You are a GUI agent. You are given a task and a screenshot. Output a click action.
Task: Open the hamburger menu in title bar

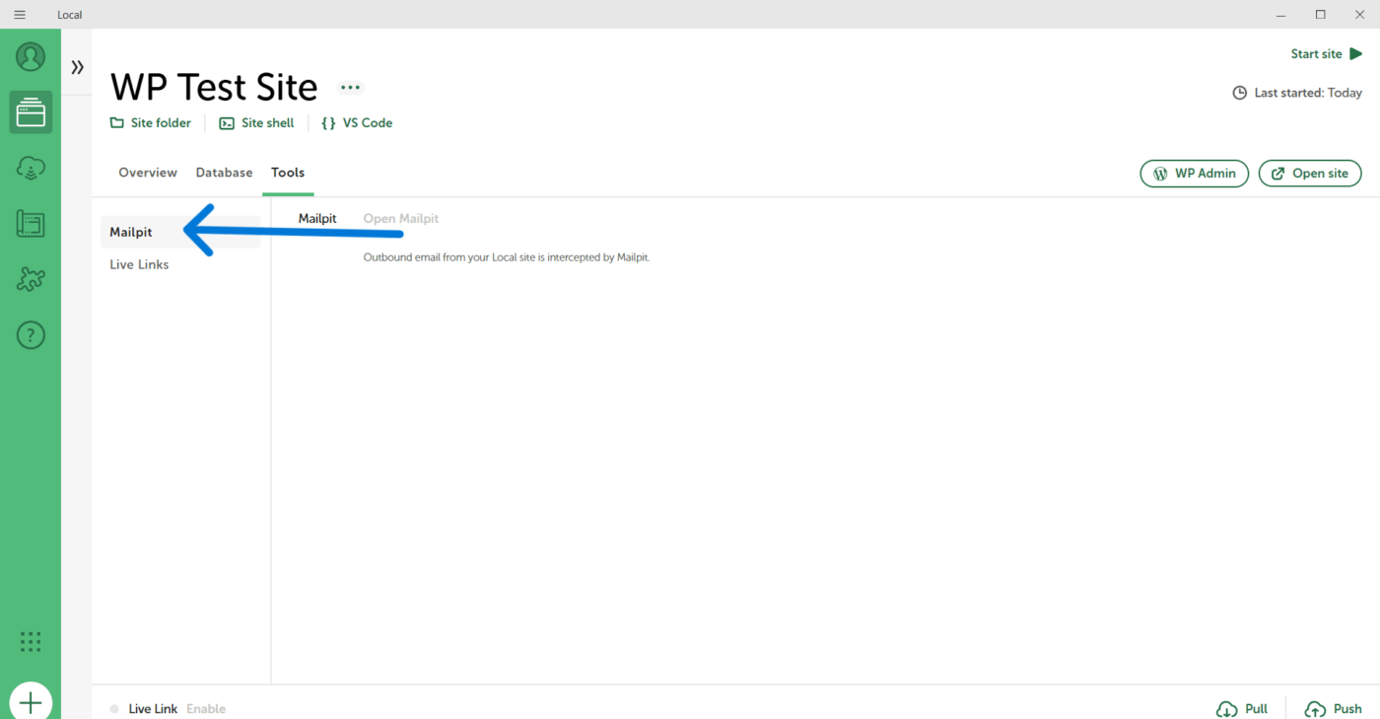pyautogui.click(x=20, y=15)
